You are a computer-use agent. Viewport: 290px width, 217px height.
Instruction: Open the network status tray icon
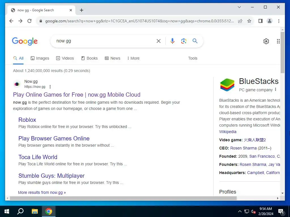(x=247, y=211)
